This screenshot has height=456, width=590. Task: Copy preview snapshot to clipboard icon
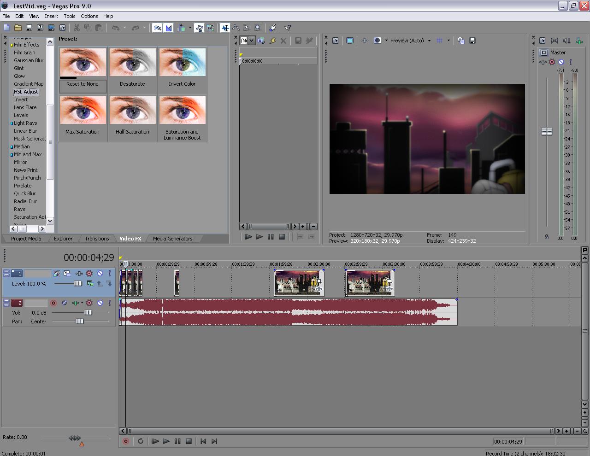click(461, 41)
